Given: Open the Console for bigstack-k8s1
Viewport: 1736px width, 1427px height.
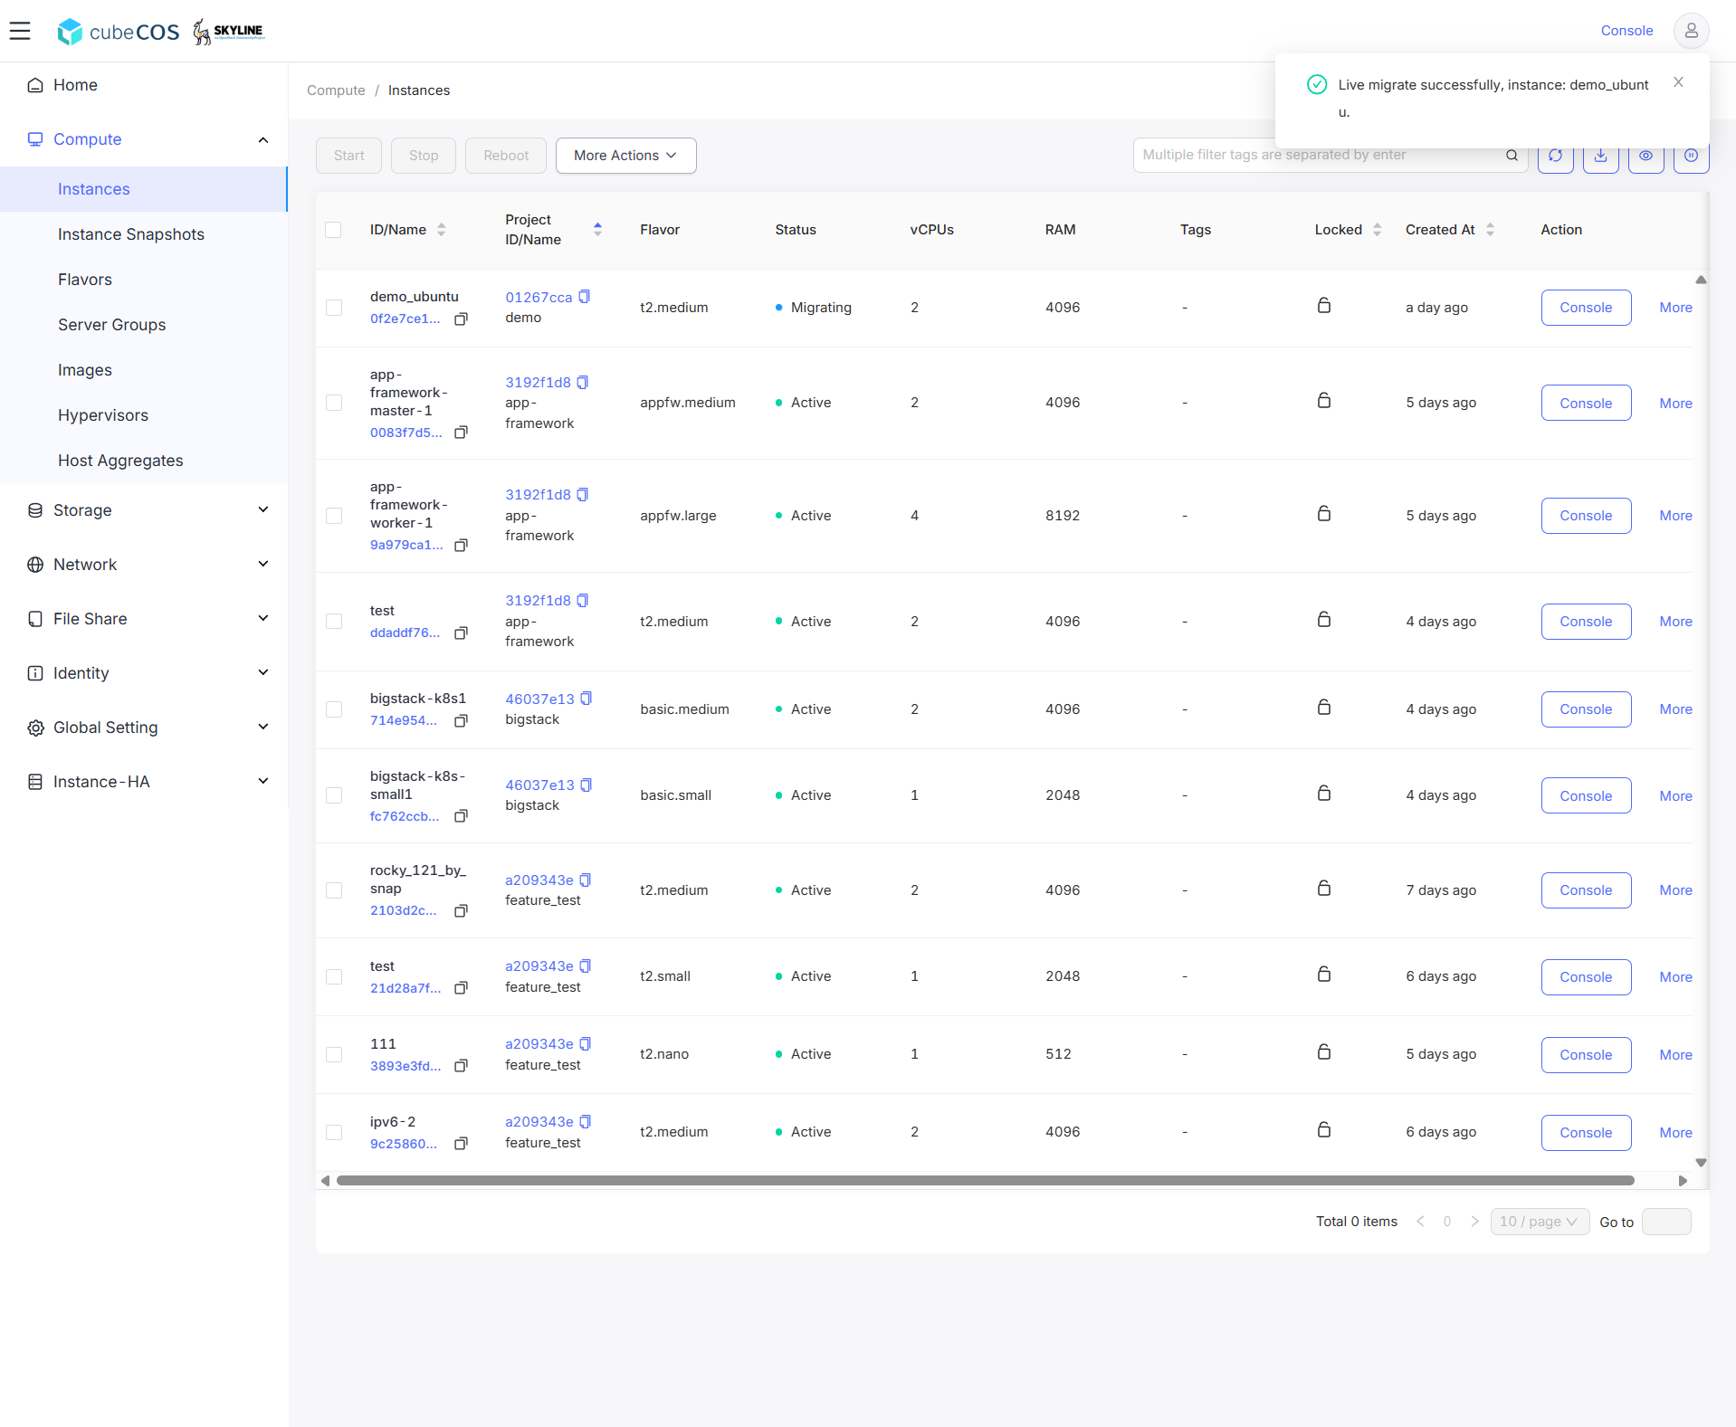Looking at the screenshot, I should pyautogui.click(x=1586, y=709).
